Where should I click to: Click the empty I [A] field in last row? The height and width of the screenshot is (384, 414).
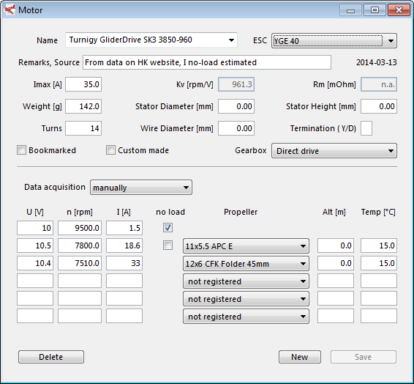click(124, 316)
